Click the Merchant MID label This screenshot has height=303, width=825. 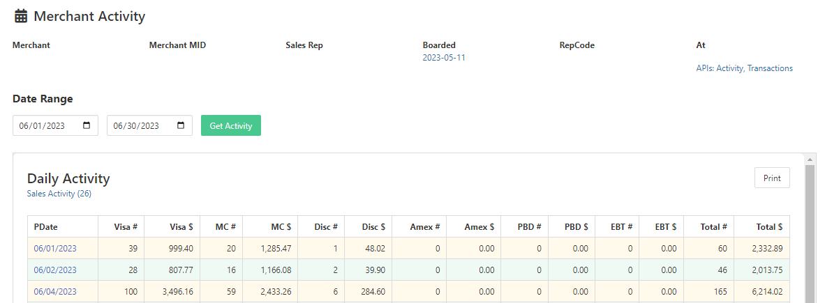coord(177,45)
